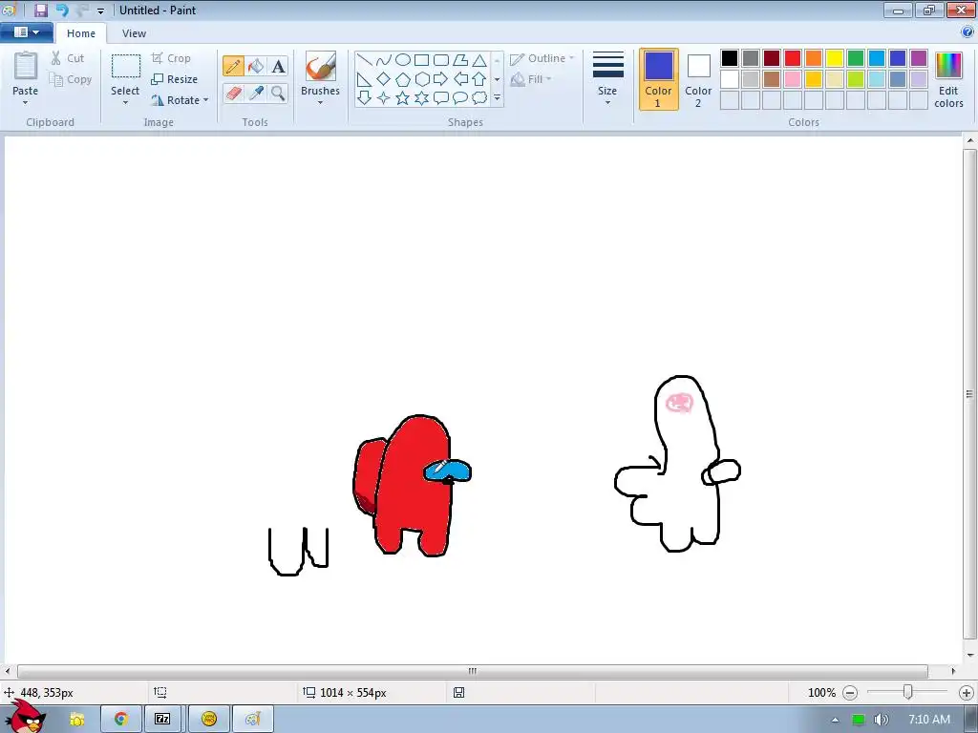
Task: Open Chrome from the taskbar
Action: pos(121,719)
